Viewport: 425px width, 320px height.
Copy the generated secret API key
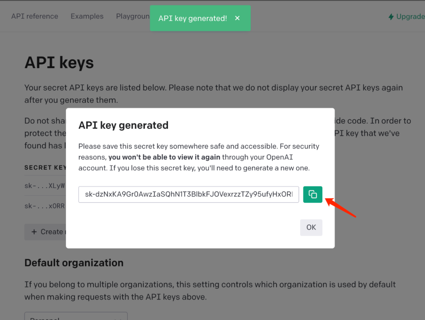click(312, 194)
